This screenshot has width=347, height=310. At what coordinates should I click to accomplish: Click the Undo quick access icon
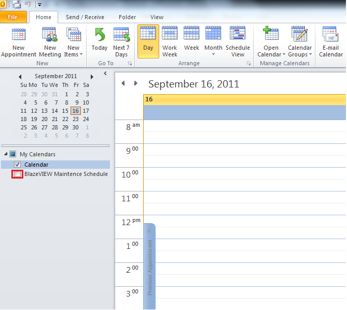(x=28, y=4)
